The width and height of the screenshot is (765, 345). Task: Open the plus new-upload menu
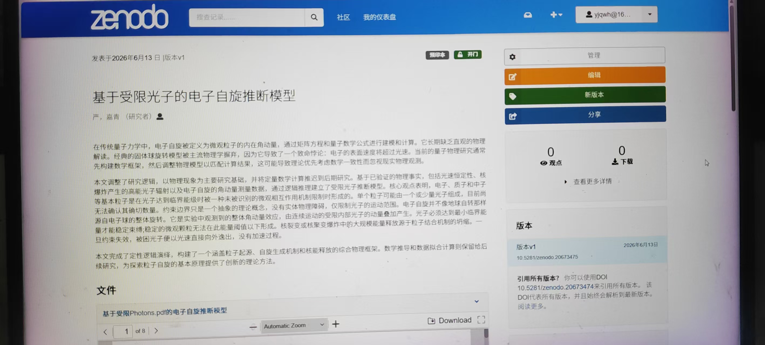[x=556, y=15]
